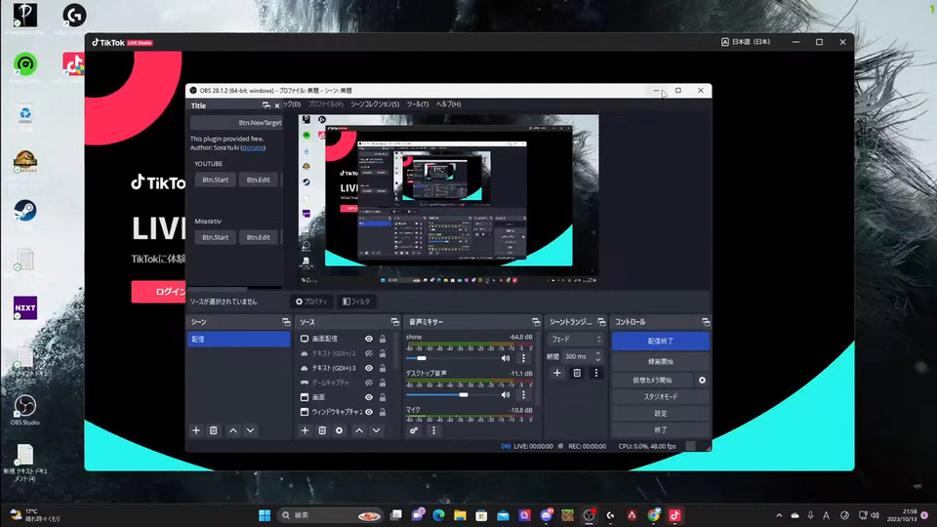Open the audio mixer panel options menu
Image resolution: width=937 pixels, height=527 pixels.
[433, 430]
